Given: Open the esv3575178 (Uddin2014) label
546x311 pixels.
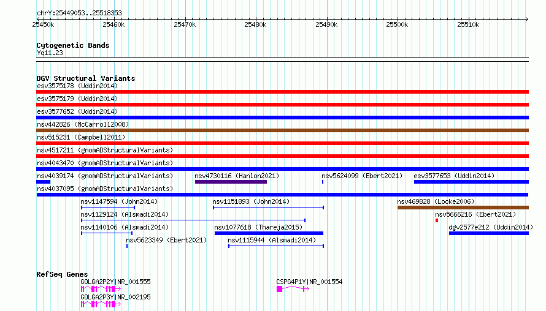Looking at the screenshot, I should [77, 86].
